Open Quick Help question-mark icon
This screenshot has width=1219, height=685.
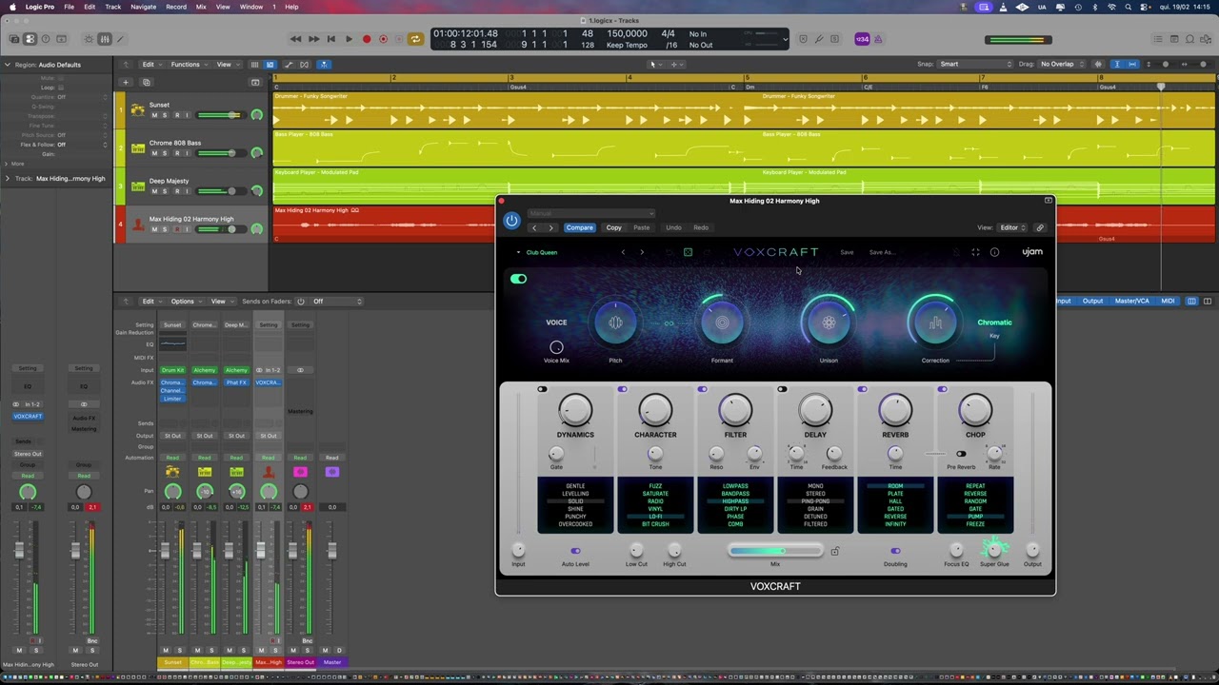(46, 39)
